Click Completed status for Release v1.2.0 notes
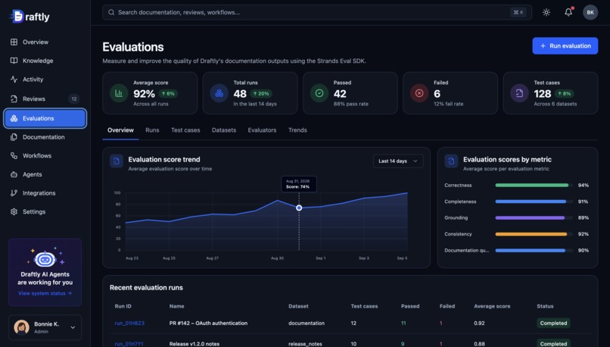The height and width of the screenshot is (347, 610). [x=553, y=343]
